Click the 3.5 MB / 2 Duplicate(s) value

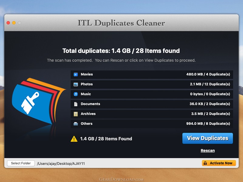pos(210,114)
